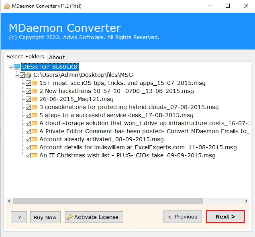Image resolution: width=255 pixels, height=237 pixels.
Task: Collapse the MSG folder tree node
Action: coord(16,75)
